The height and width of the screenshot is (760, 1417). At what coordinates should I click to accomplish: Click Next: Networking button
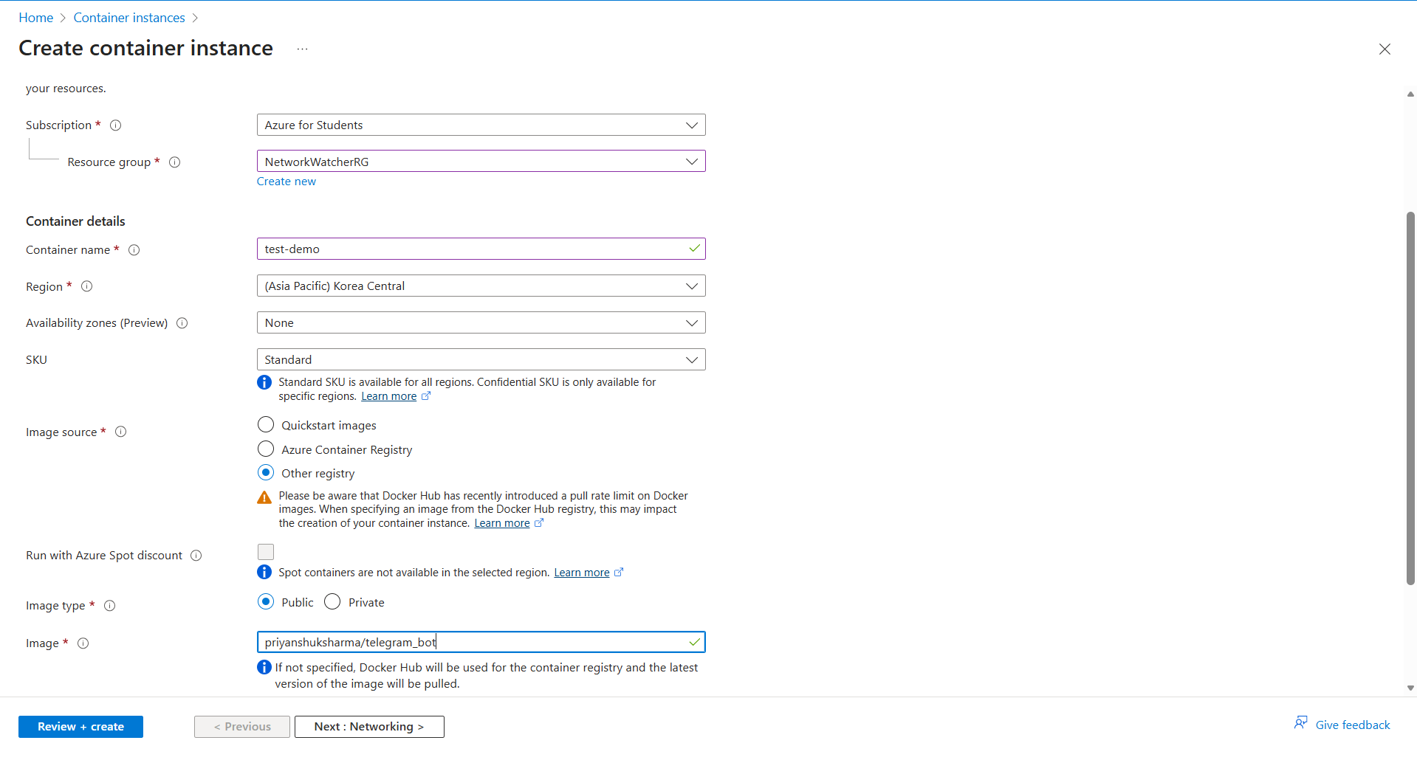pos(369,727)
